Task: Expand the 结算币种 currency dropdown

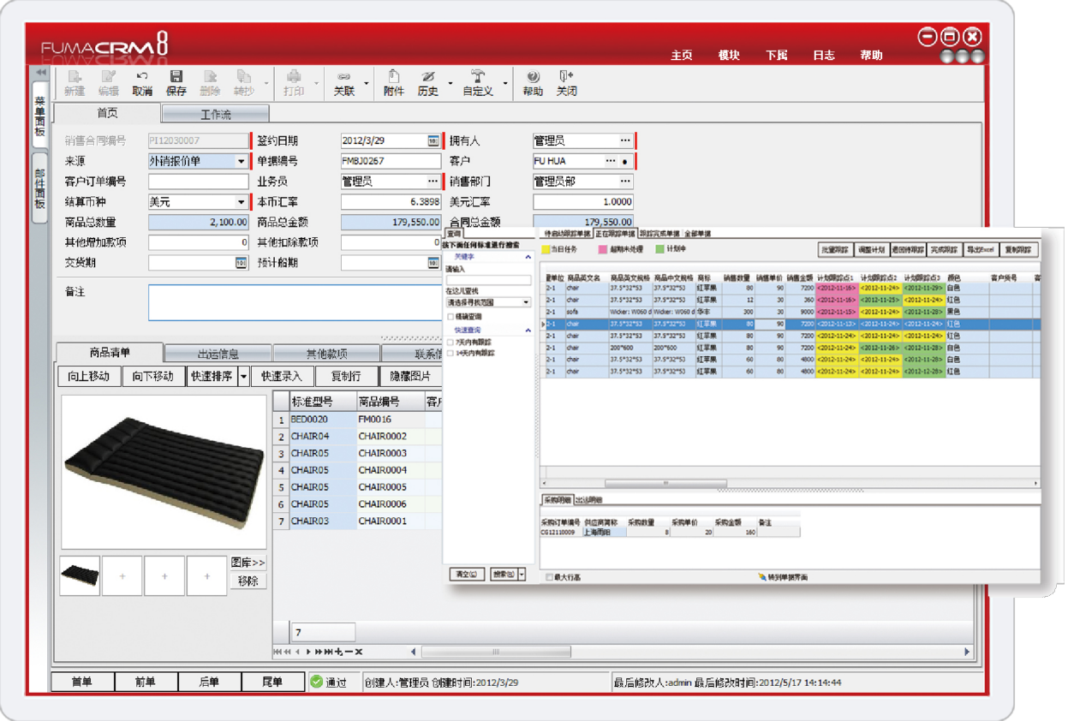Action: click(241, 202)
